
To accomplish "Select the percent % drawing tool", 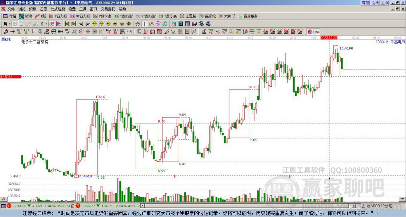I will tap(218, 32).
